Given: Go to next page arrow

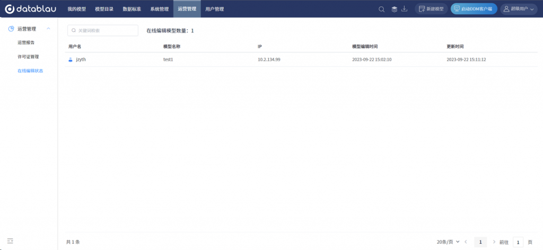Looking at the screenshot, I should (494, 242).
